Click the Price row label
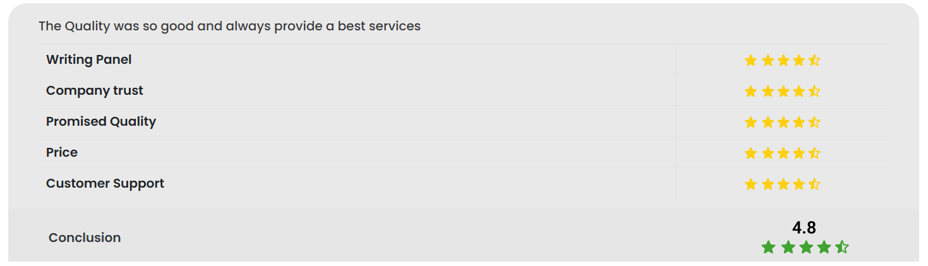 tap(62, 152)
